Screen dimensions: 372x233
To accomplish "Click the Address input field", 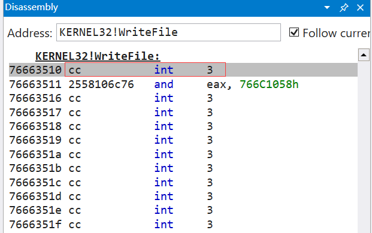I will [168, 32].
